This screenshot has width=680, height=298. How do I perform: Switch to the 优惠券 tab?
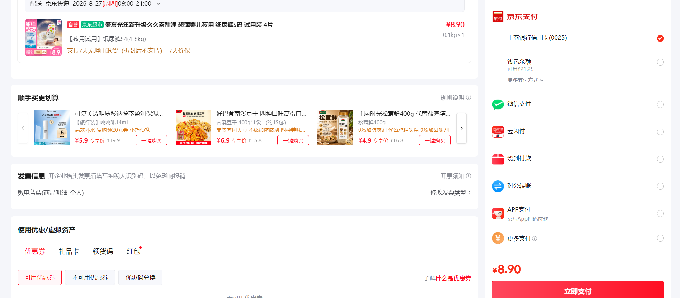click(x=35, y=251)
